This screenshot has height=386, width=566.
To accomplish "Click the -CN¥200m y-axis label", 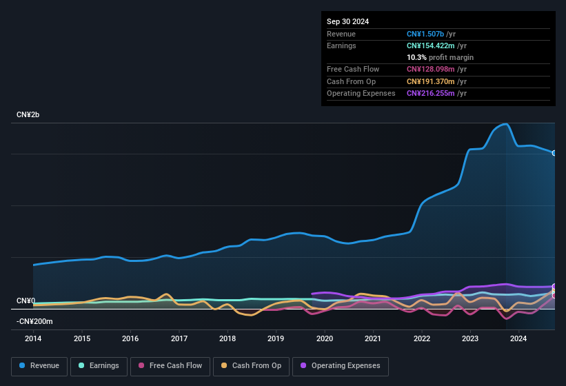I will point(34,321).
